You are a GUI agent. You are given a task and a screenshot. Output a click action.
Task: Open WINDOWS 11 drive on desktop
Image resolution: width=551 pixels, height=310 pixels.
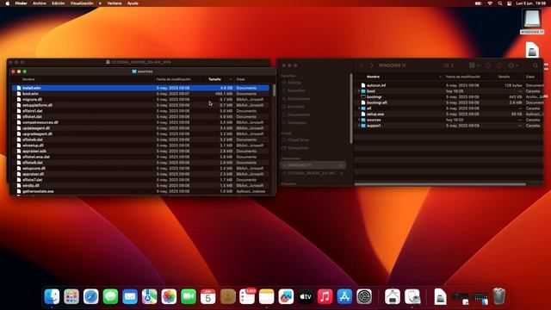click(532, 21)
